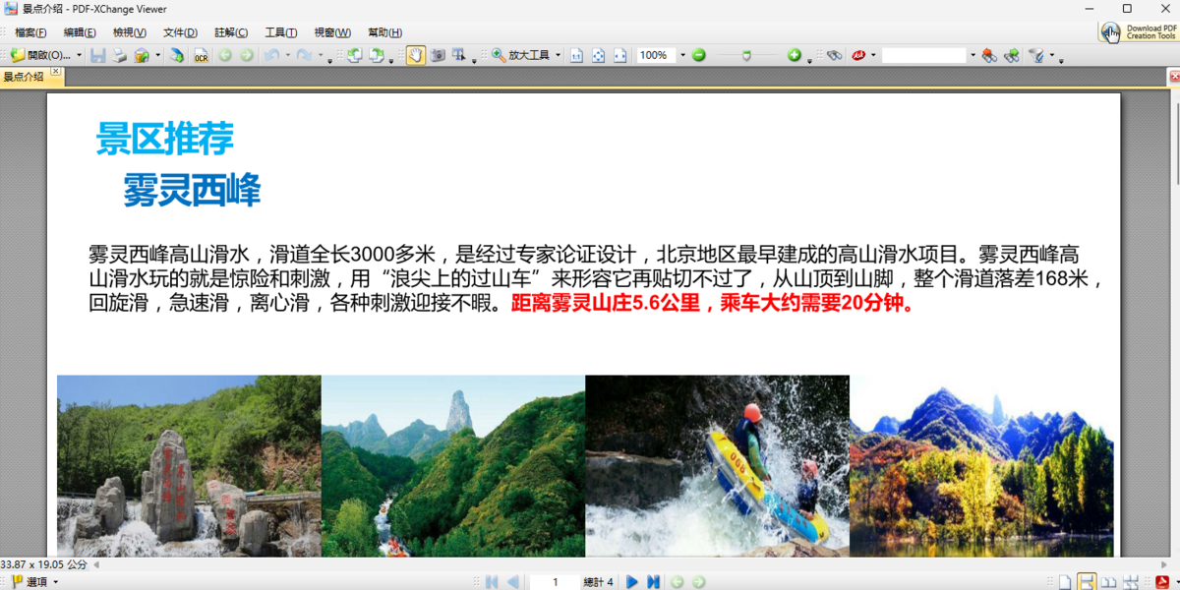Viewport: 1180px width, 590px height.
Task: Click the Print icon
Action: pyautogui.click(x=119, y=56)
